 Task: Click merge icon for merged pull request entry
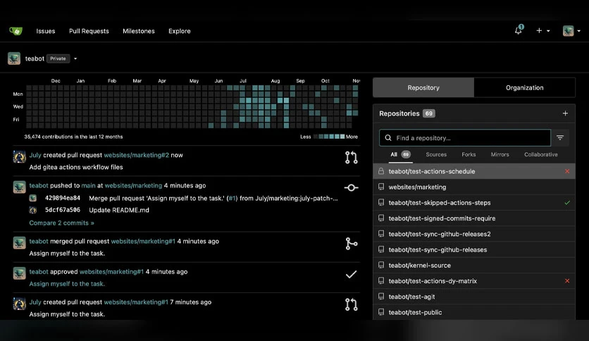point(352,244)
